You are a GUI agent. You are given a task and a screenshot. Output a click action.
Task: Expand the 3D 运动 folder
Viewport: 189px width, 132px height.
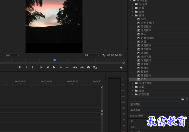132,4
